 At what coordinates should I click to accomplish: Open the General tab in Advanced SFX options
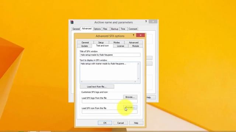[x=85, y=43]
